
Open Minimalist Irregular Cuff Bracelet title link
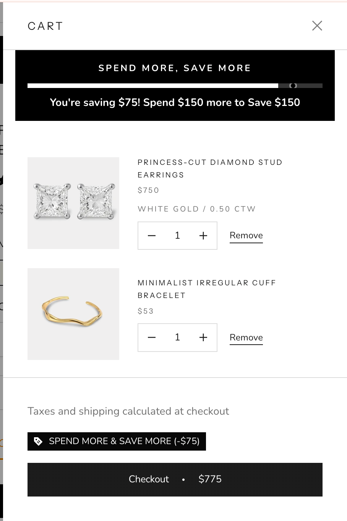(x=206, y=289)
